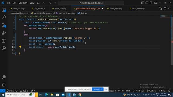This screenshot has width=173, height=97.
Task: Click the Hide link in sharing bar
Action: tap(106, 89)
